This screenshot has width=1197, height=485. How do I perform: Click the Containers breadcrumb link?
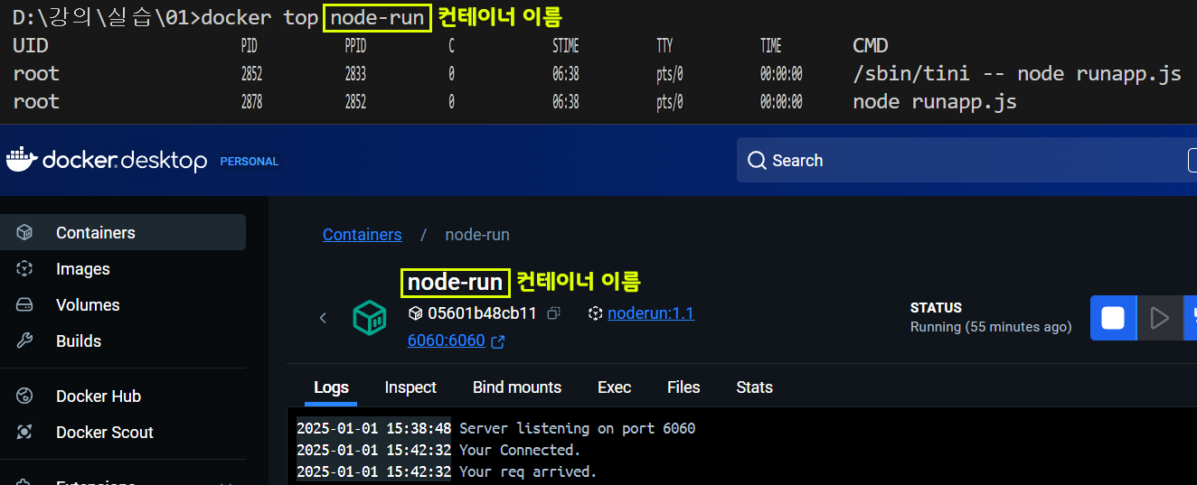[x=362, y=235]
